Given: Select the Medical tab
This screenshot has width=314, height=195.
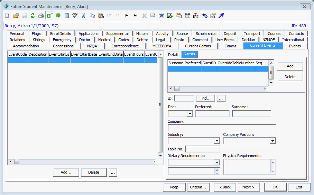Looking at the screenshot, I should point(104,40).
